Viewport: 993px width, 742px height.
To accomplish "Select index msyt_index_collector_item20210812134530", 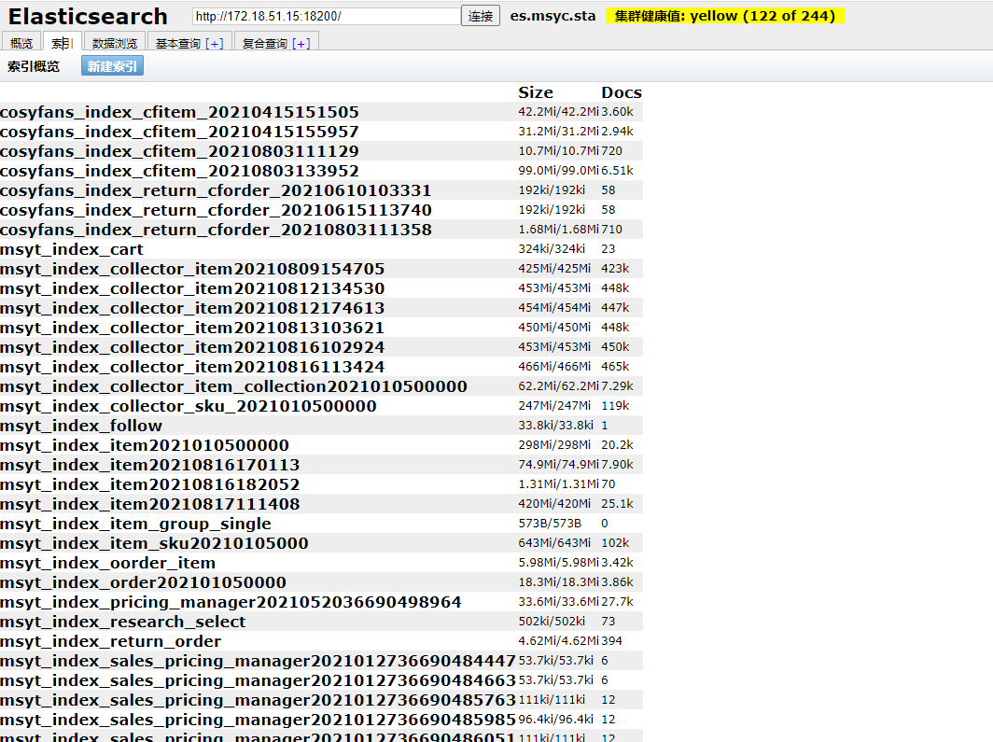I will [x=192, y=288].
